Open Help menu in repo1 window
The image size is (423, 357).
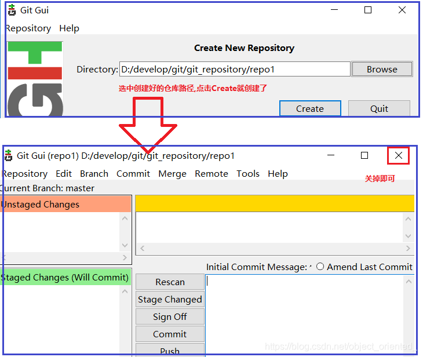click(x=278, y=173)
